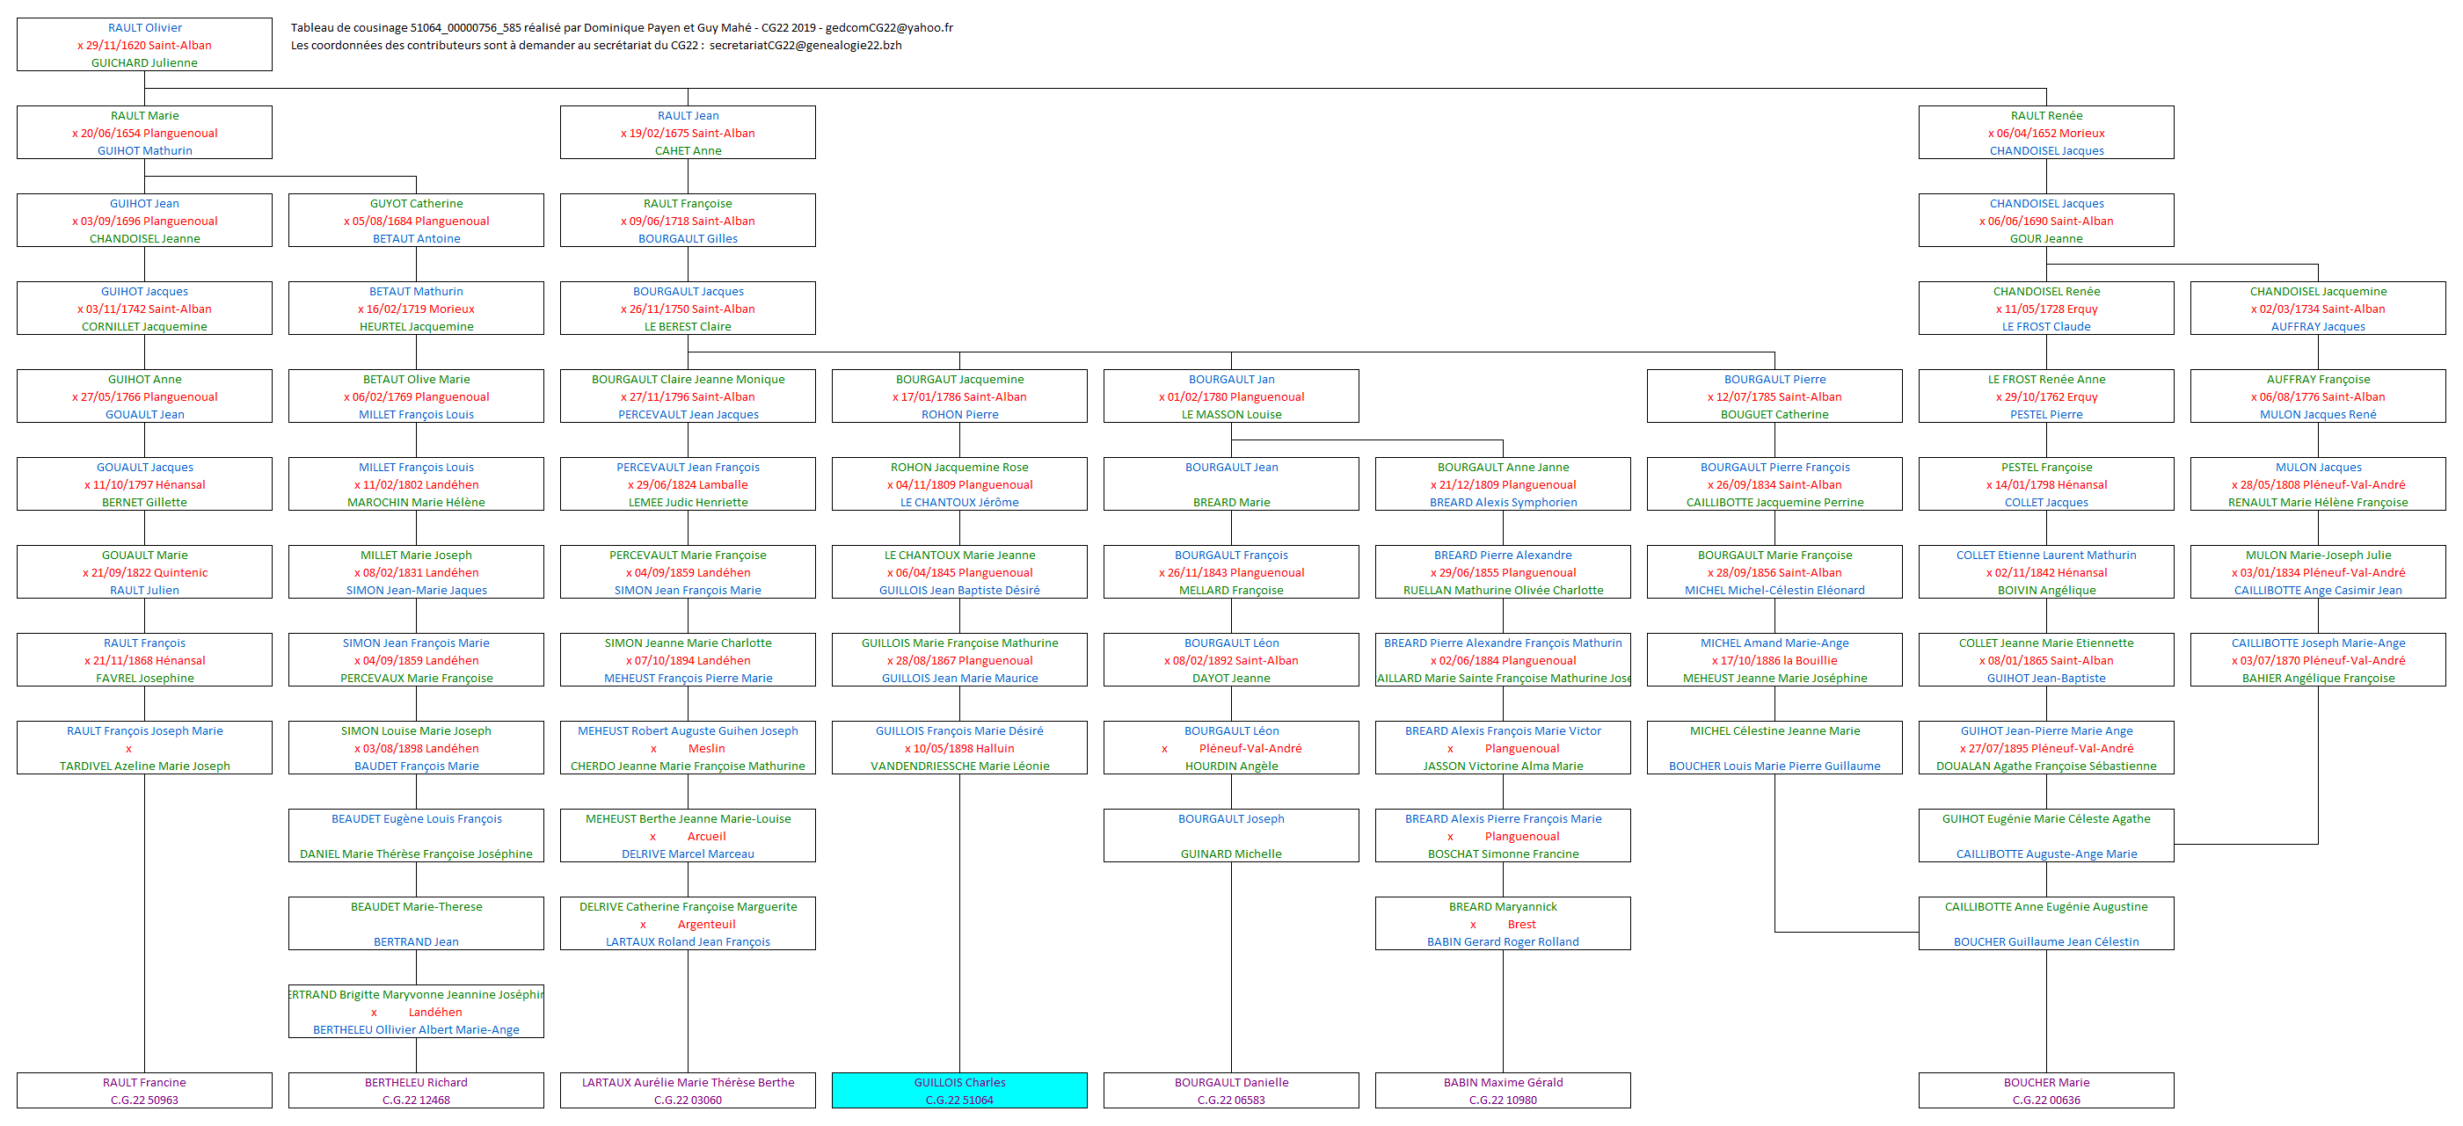Viewport: 2463px width, 1126px height.
Task: Open the RAULT Marie 1654 Planguenoual box
Action: [143, 132]
